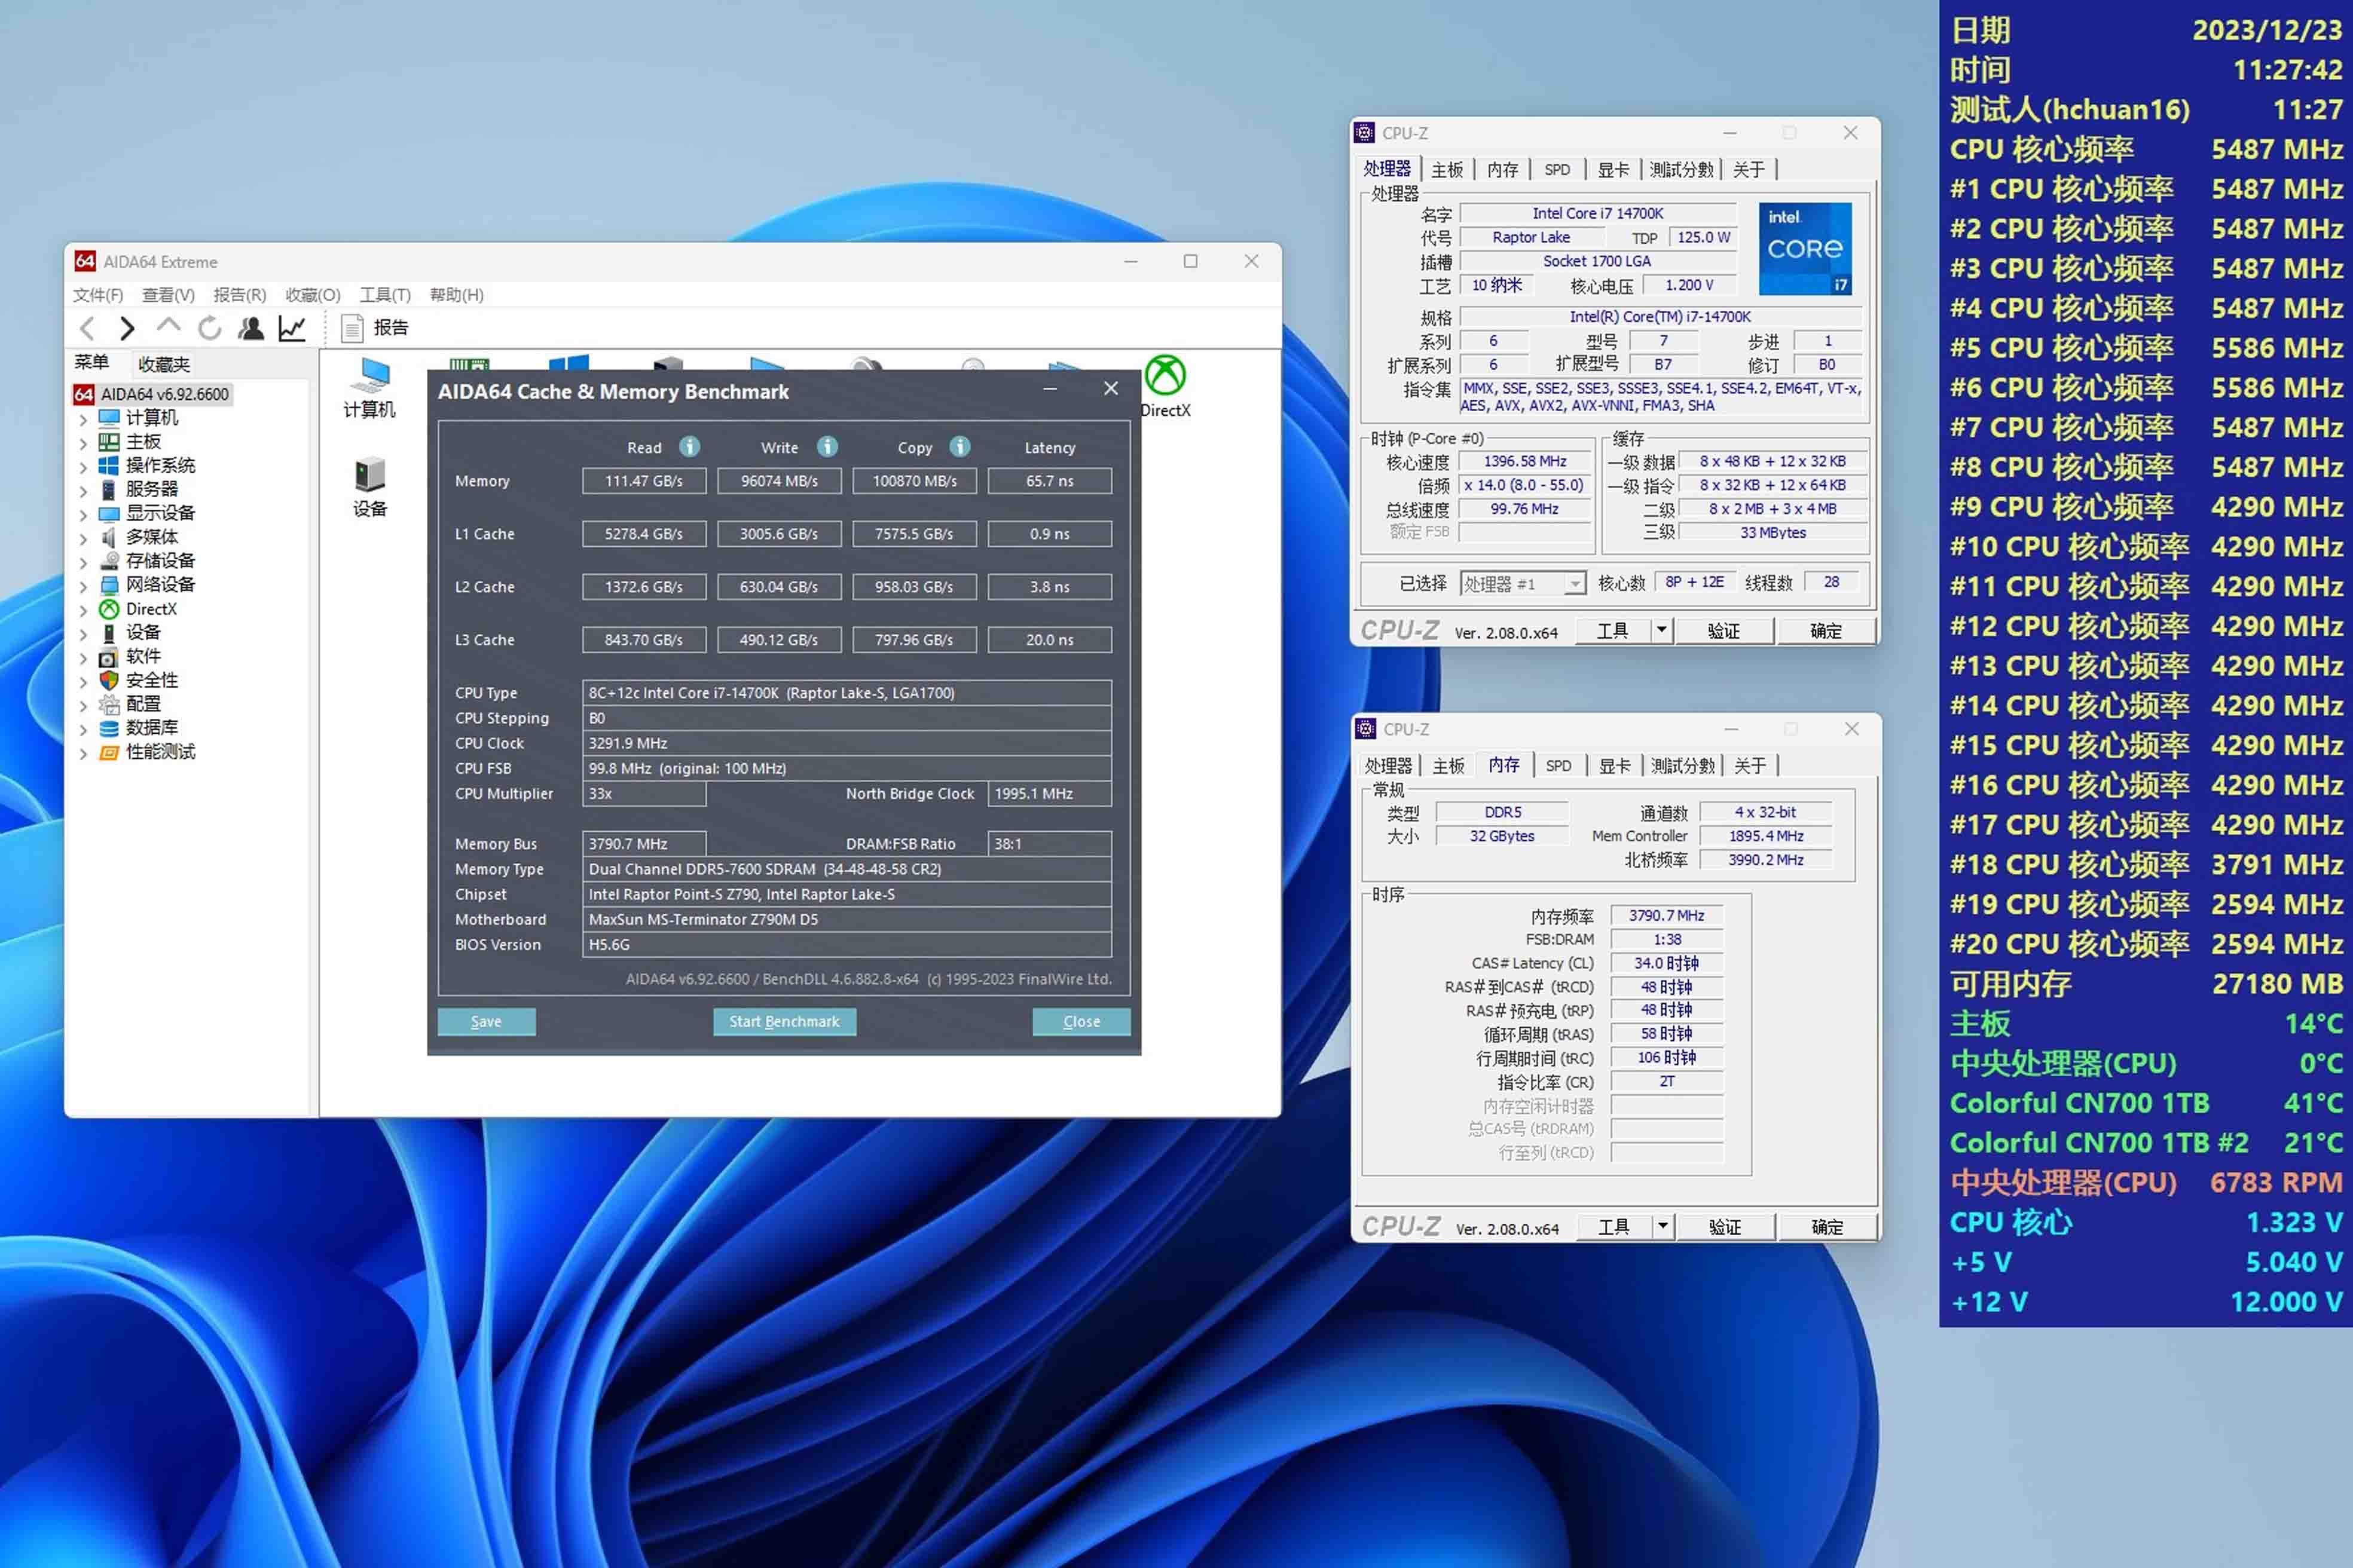Screen dimensions: 2353x1568
Task: Open the 查看(V) menu in AIDA64
Action: (x=168, y=294)
